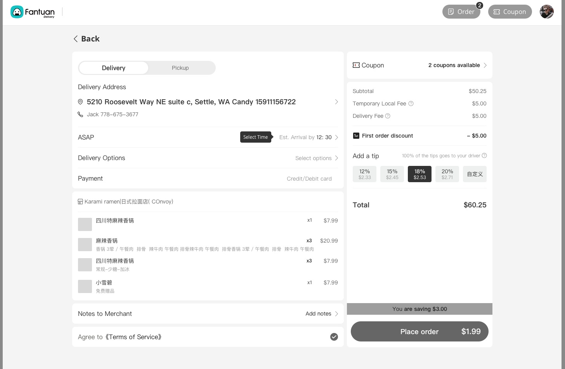Switch to the Delivery tab
The width and height of the screenshot is (565, 369).
(x=113, y=68)
